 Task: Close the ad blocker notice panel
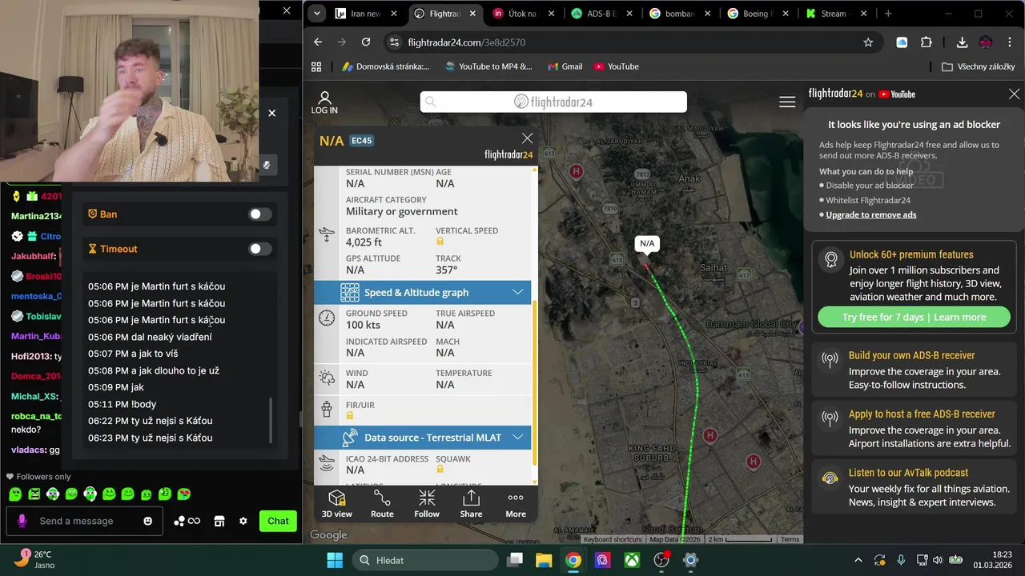1014,94
